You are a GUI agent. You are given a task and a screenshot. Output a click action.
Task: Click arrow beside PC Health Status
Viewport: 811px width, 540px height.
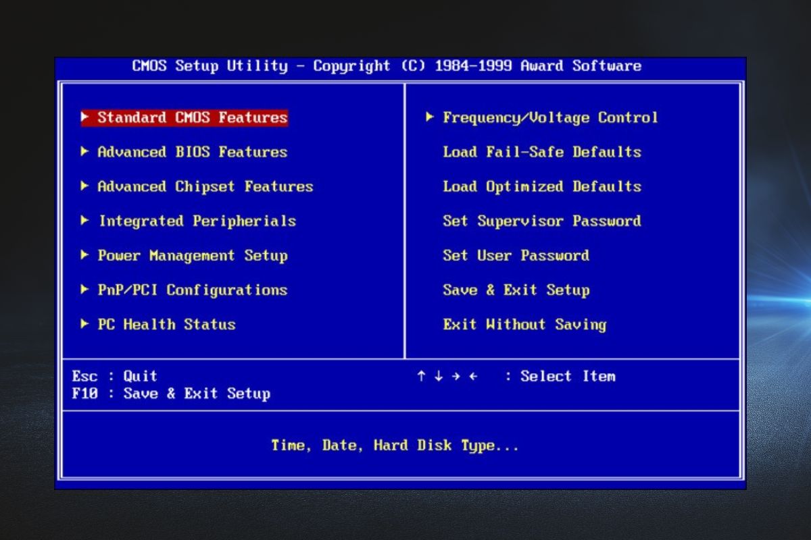click(84, 323)
